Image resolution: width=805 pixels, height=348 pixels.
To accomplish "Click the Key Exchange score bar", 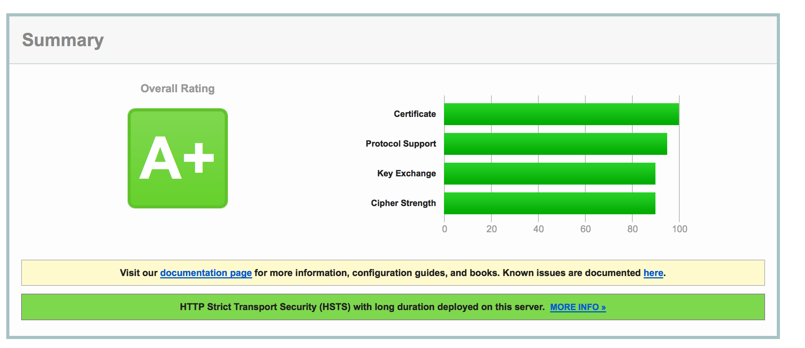I will click(549, 174).
